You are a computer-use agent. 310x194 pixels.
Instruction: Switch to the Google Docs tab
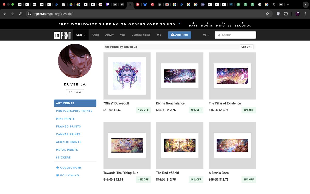pyautogui.click(x=64, y=4)
